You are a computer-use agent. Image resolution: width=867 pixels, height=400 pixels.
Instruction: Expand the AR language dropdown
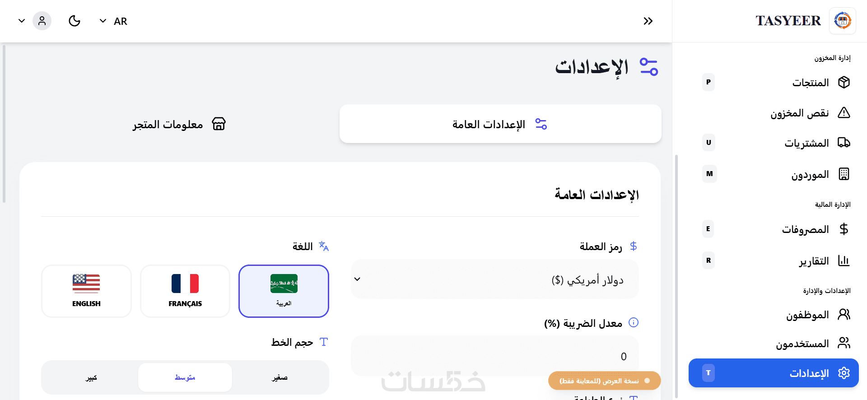click(113, 21)
